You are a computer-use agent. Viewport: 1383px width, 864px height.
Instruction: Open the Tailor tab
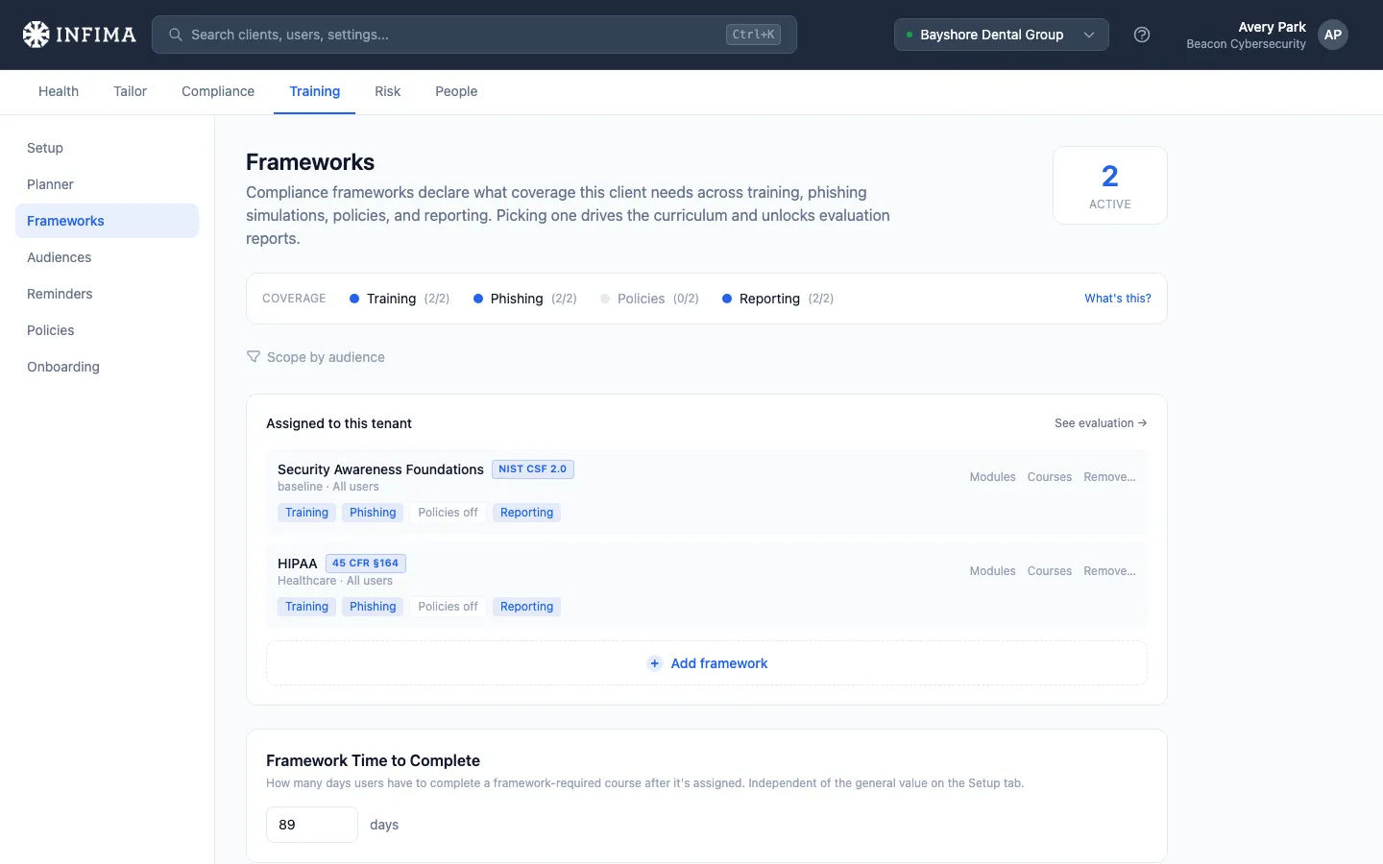[130, 91]
